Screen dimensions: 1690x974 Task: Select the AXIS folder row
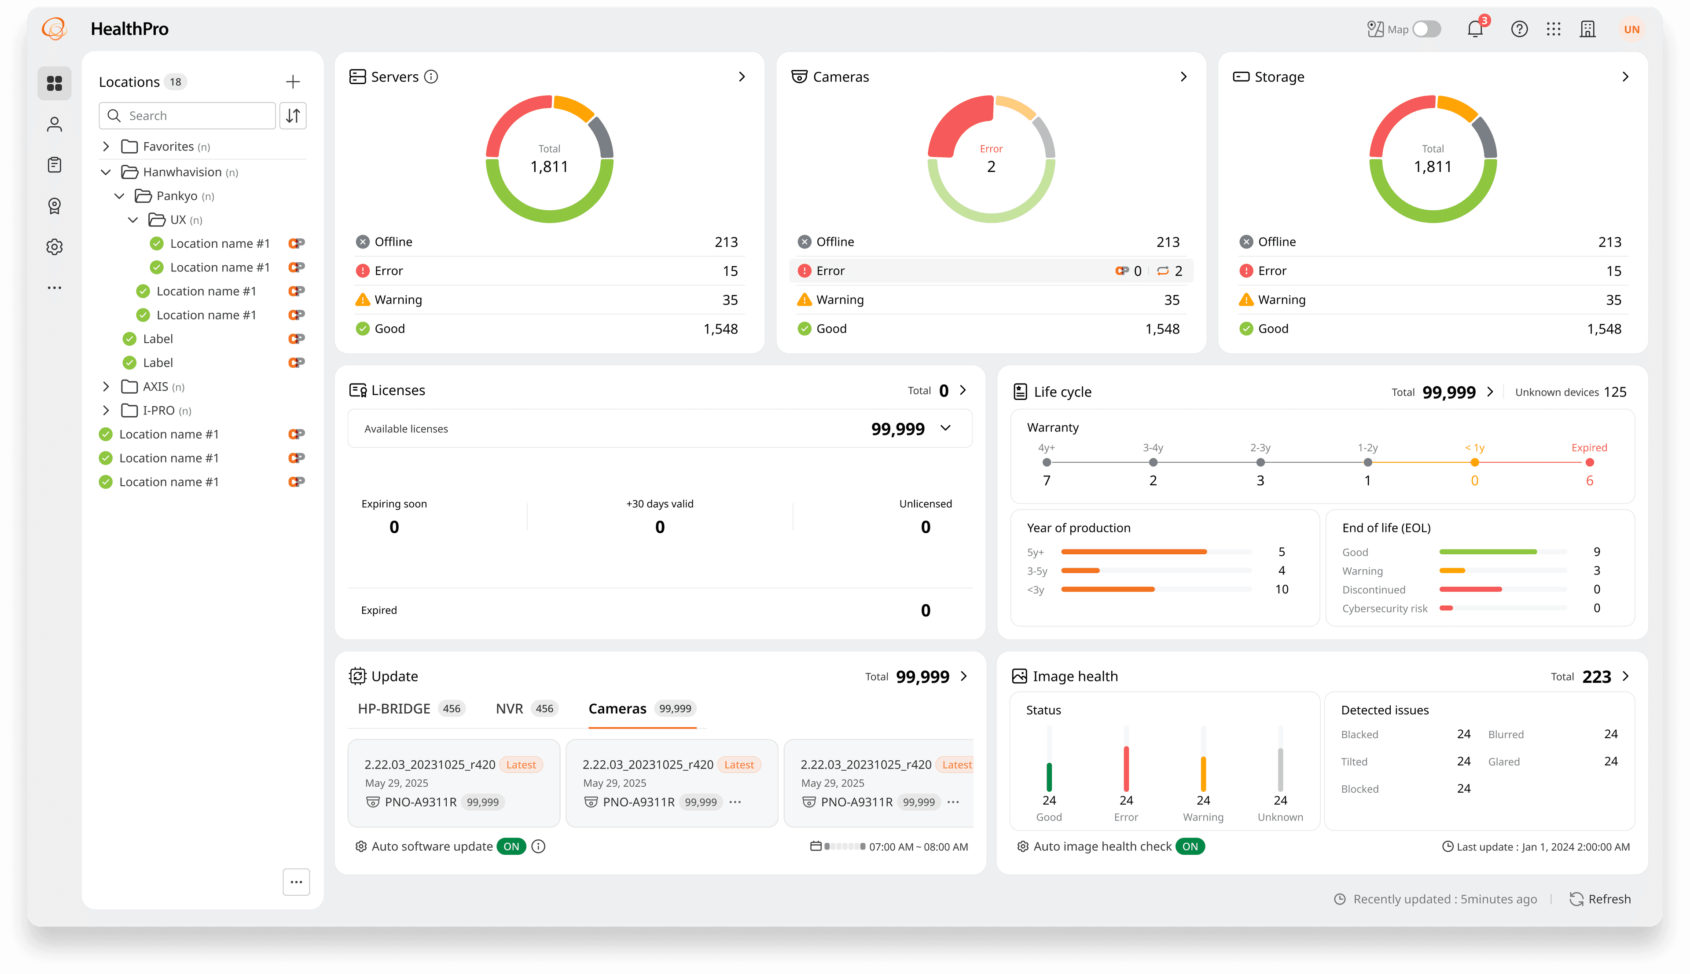pos(203,386)
